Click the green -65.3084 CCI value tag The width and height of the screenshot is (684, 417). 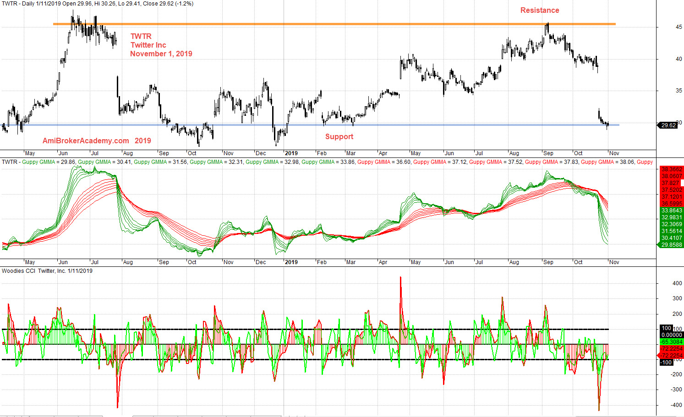tap(671, 342)
